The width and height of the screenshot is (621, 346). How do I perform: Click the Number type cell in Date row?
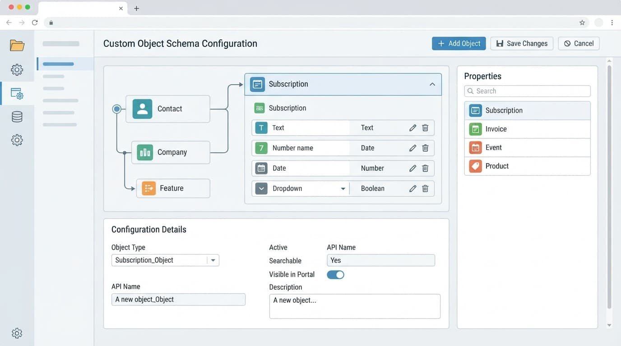[372, 168]
